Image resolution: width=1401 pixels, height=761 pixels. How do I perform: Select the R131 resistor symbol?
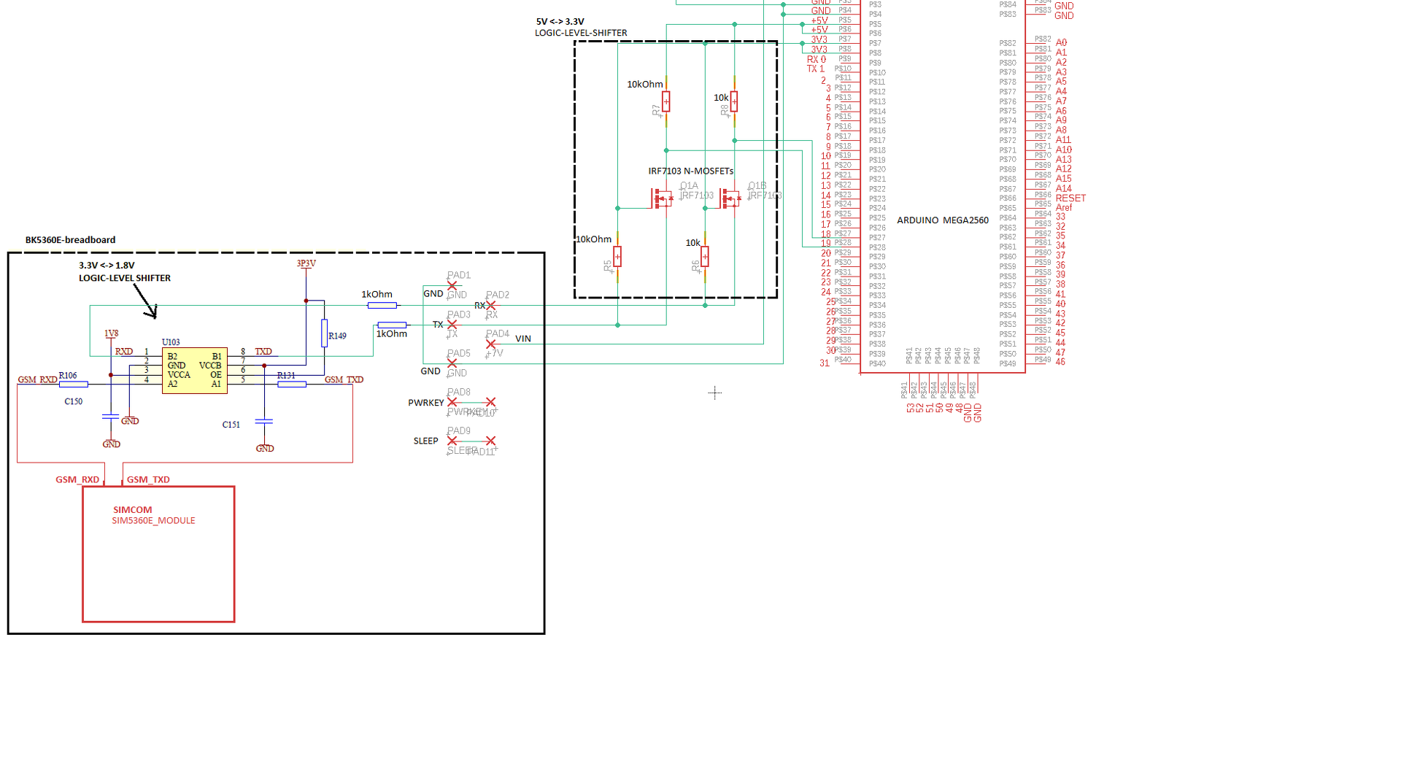(x=292, y=384)
